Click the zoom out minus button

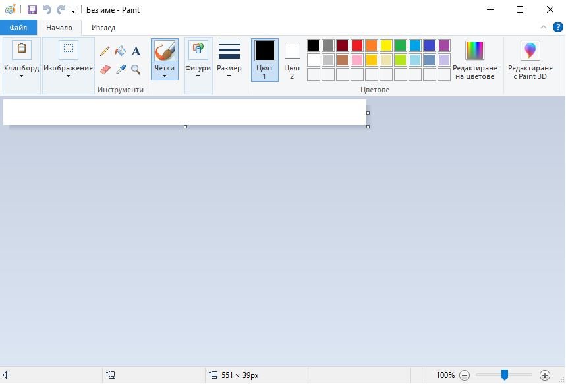click(x=465, y=375)
